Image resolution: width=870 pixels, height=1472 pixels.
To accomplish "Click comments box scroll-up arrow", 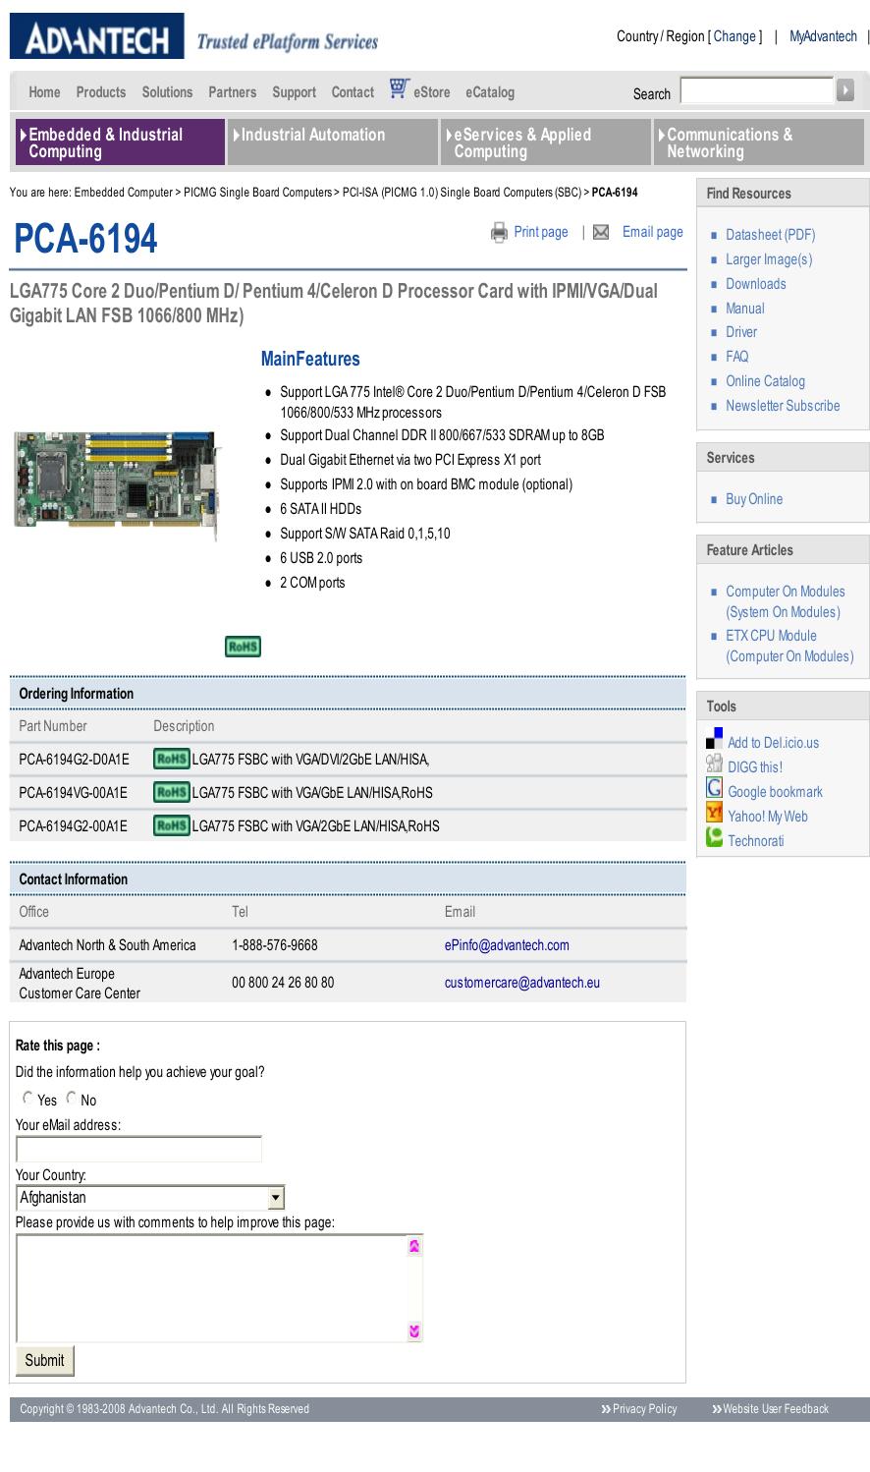I will (414, 1246).
